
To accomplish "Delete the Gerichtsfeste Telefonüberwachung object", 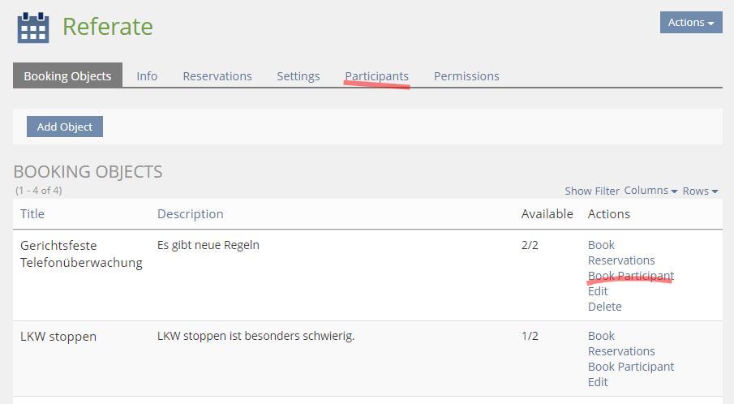I will [605, 307].
